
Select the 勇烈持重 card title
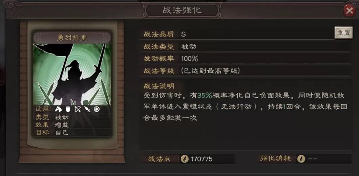(72, 38)
